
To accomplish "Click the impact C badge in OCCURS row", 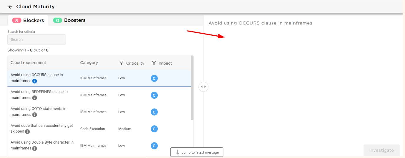I will tap(154, 78).
